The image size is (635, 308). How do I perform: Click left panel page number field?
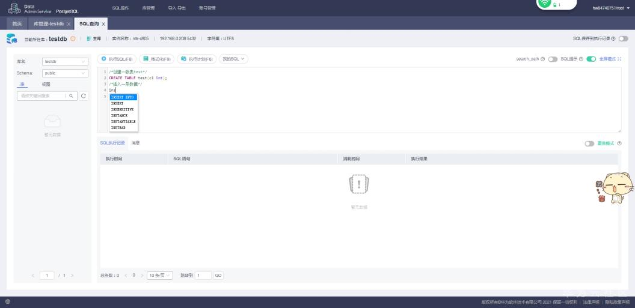(x=47, y=276)
